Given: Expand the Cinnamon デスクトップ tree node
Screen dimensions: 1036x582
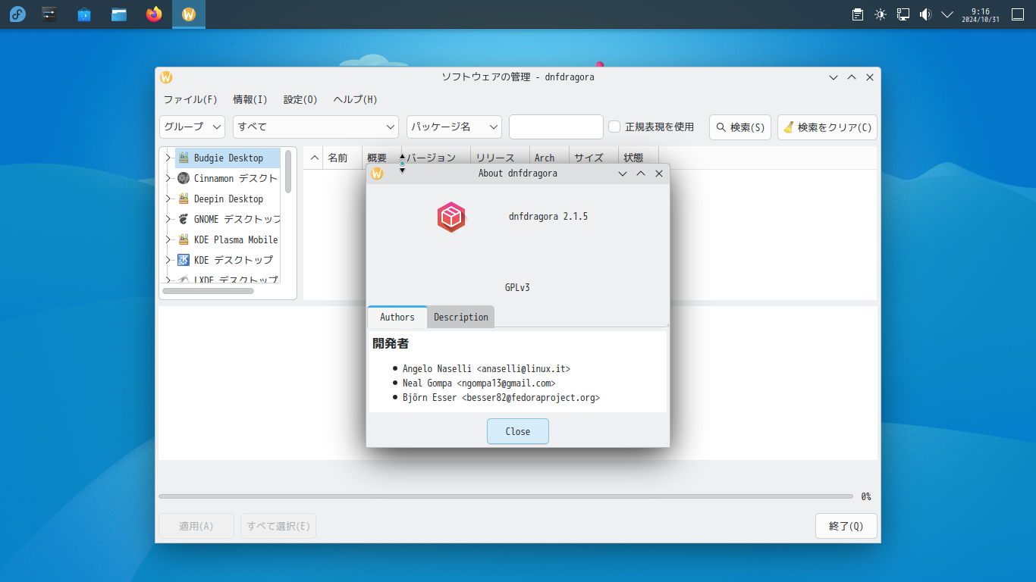Looking at the screenshot, I should click(x=168, y=178).
